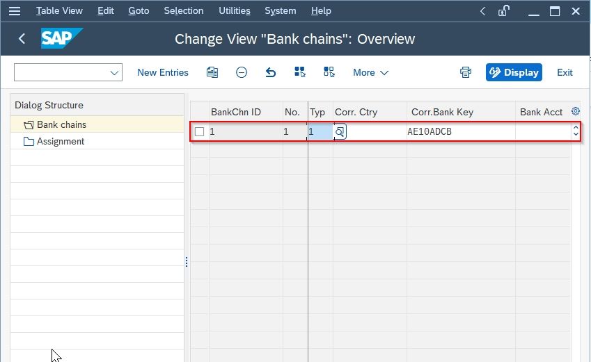This screenshot has height=362, width=591.
Task: Click the Print icon
Action: pos(466,72)
